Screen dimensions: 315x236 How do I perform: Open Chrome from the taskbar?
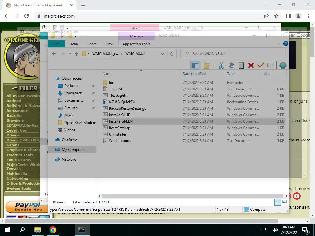53,230
